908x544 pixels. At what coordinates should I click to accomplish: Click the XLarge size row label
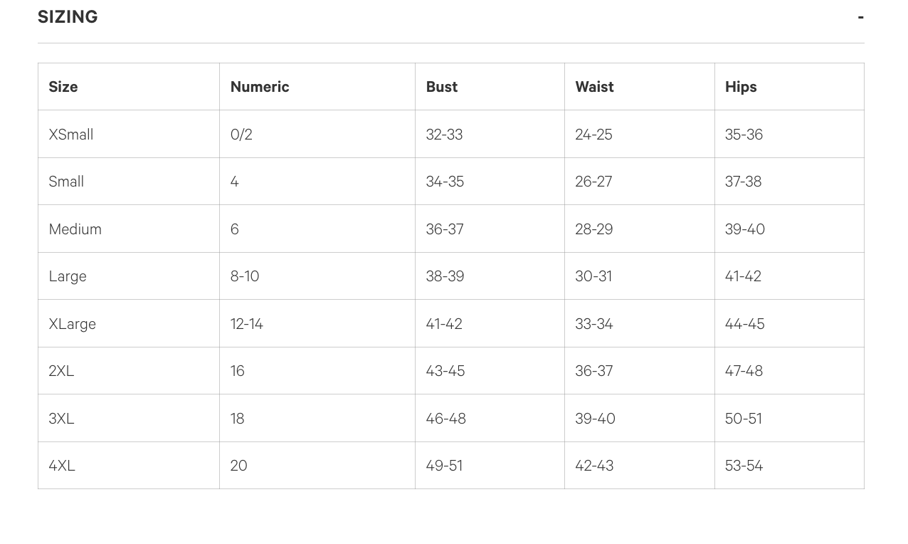pyautogui.click(x=73, y=324)
